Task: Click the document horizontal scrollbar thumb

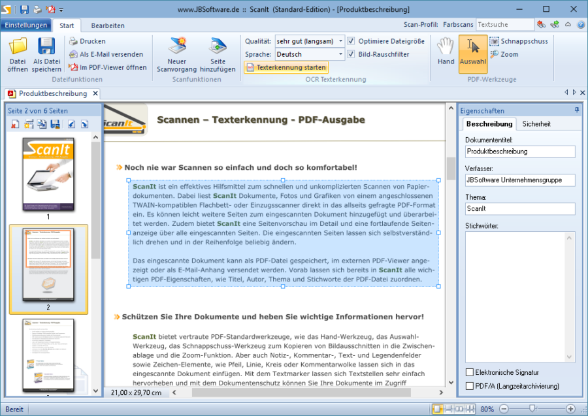Action: pos(301,392)
